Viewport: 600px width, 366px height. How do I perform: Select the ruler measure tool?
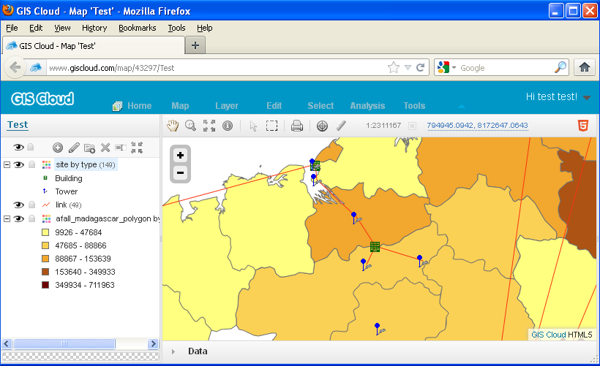[x=341, y=126]
